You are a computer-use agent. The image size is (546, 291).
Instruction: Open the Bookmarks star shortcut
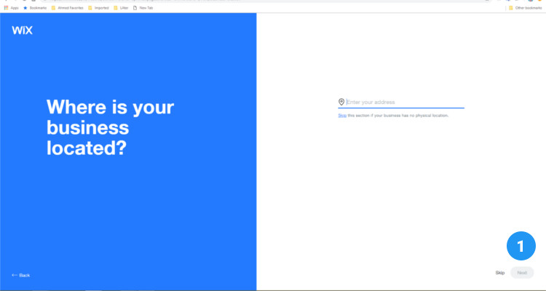click(x=35, y=8)
